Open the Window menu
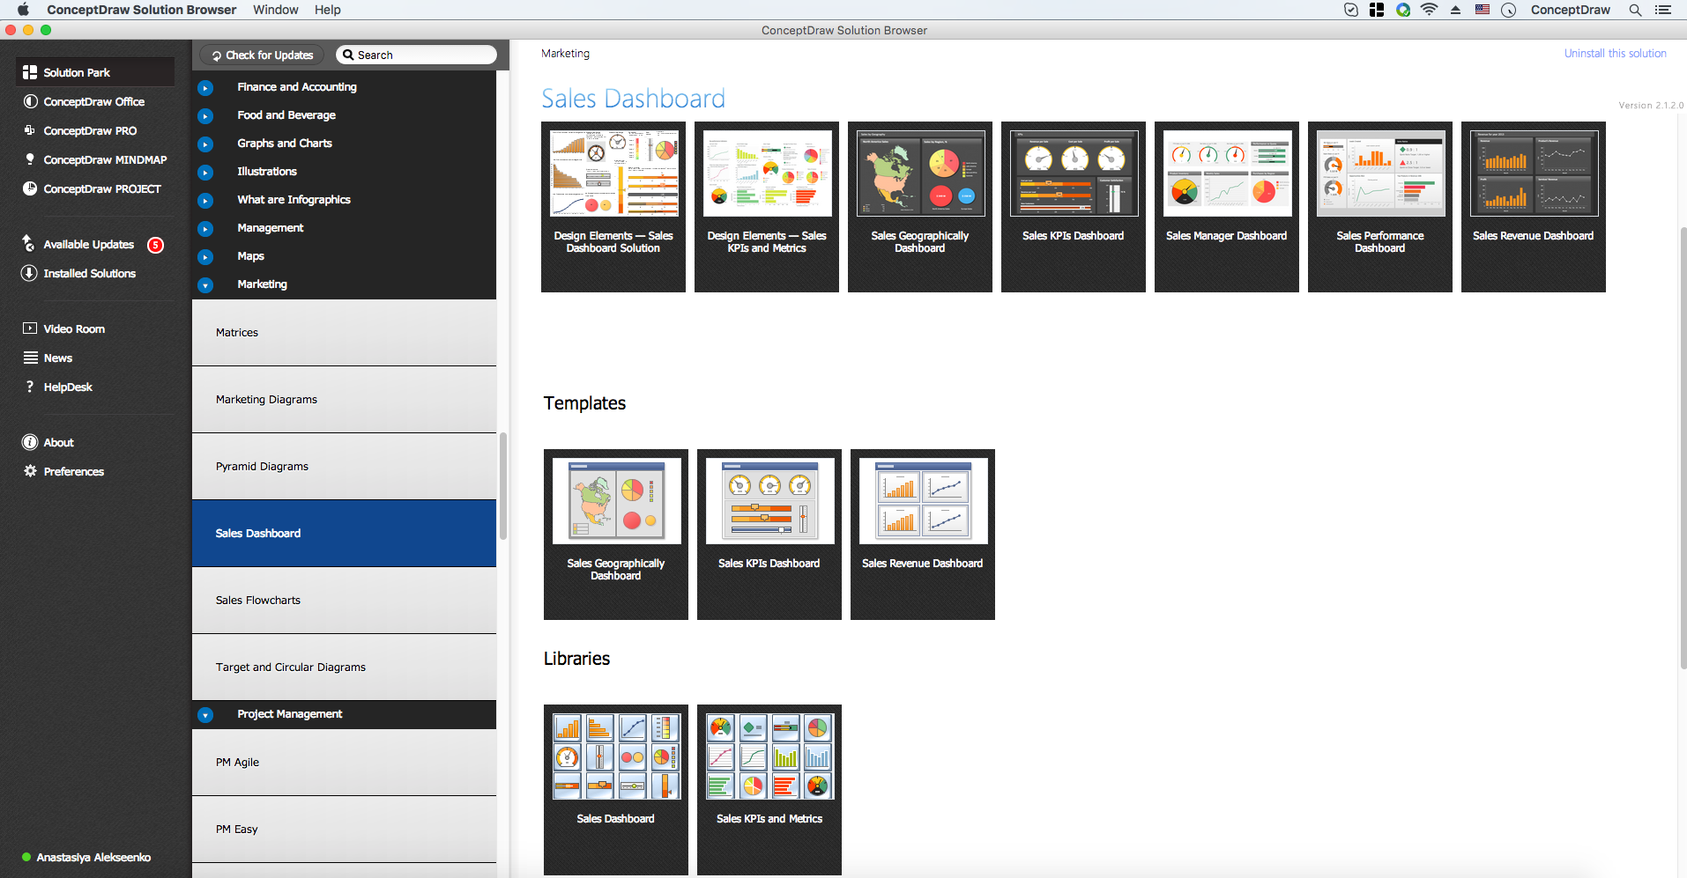This screenshot has width=1687, height=878. [275, 10]
